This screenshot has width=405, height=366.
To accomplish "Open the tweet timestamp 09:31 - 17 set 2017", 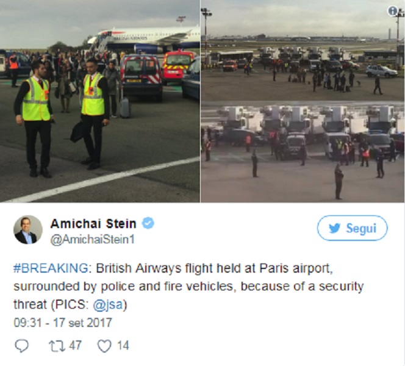I will (x=63, y=323).
